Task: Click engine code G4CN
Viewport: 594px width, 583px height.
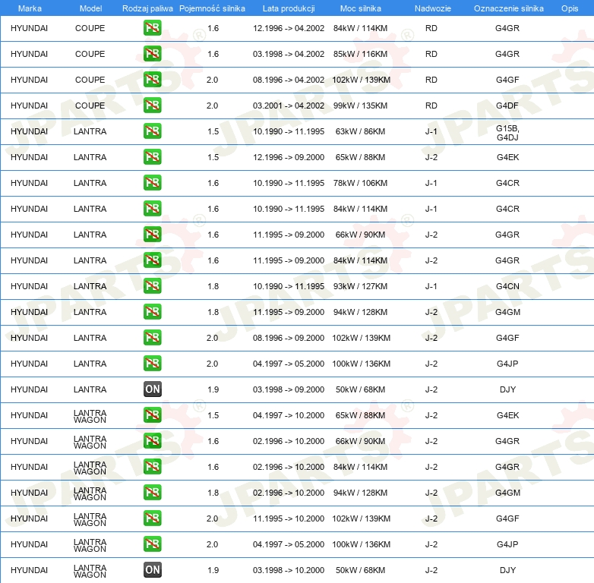Action: click(507, 286)
